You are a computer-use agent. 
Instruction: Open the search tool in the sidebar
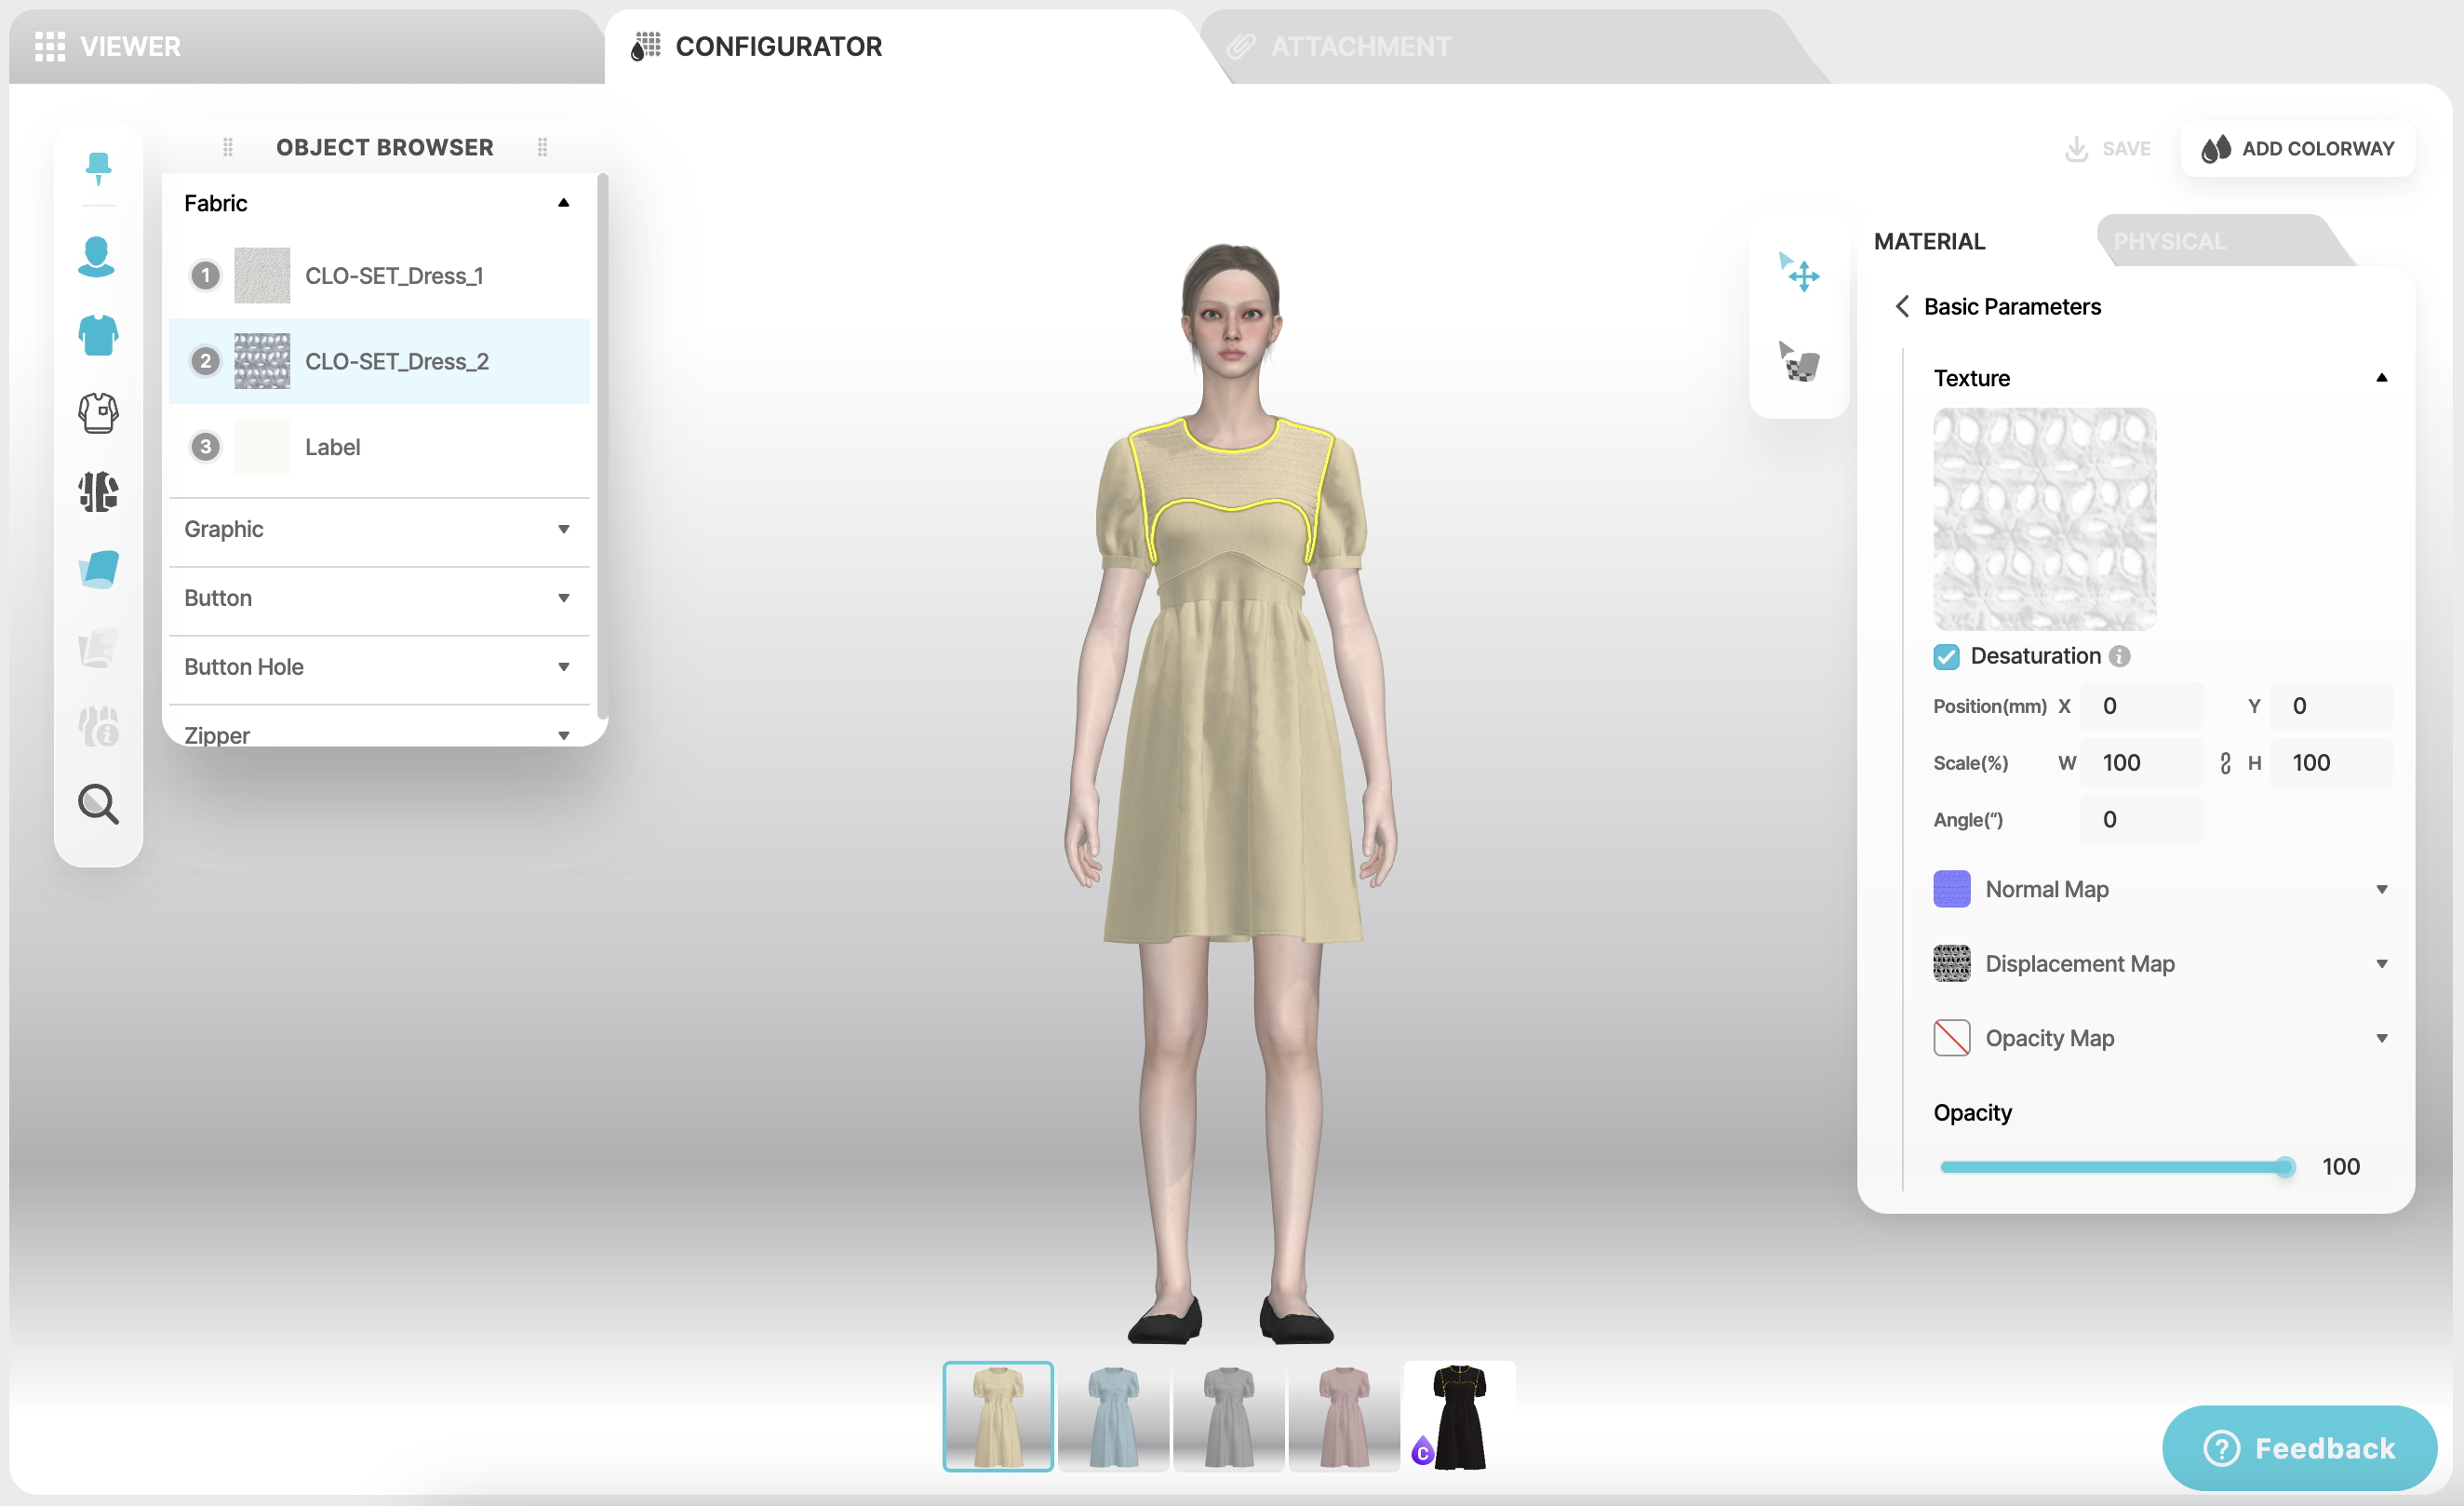click(x=97, y=804)
